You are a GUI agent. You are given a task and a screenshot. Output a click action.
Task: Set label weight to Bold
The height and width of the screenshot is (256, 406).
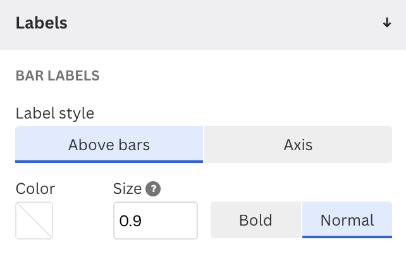pyautogui.click(x=256, y=220)
